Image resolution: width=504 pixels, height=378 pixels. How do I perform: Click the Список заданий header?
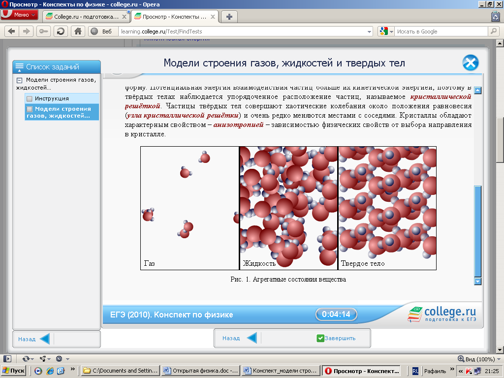click(57, 67)
